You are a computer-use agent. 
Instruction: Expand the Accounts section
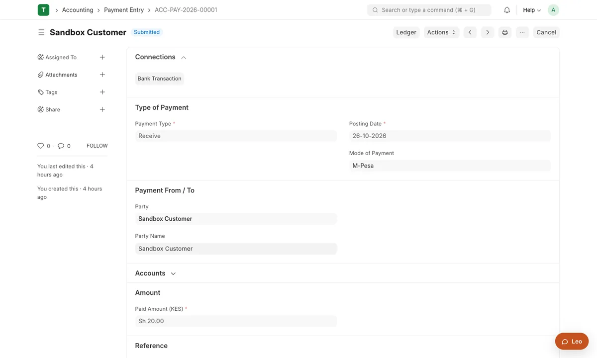[x=173, y=273]
